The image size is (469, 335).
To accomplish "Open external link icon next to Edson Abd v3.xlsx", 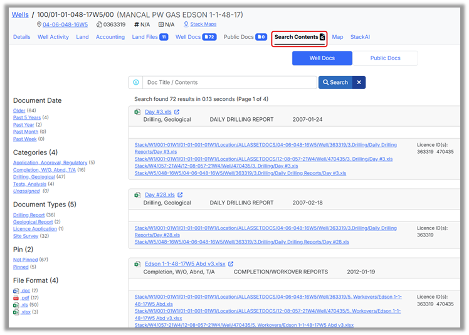I will (231, 264).
